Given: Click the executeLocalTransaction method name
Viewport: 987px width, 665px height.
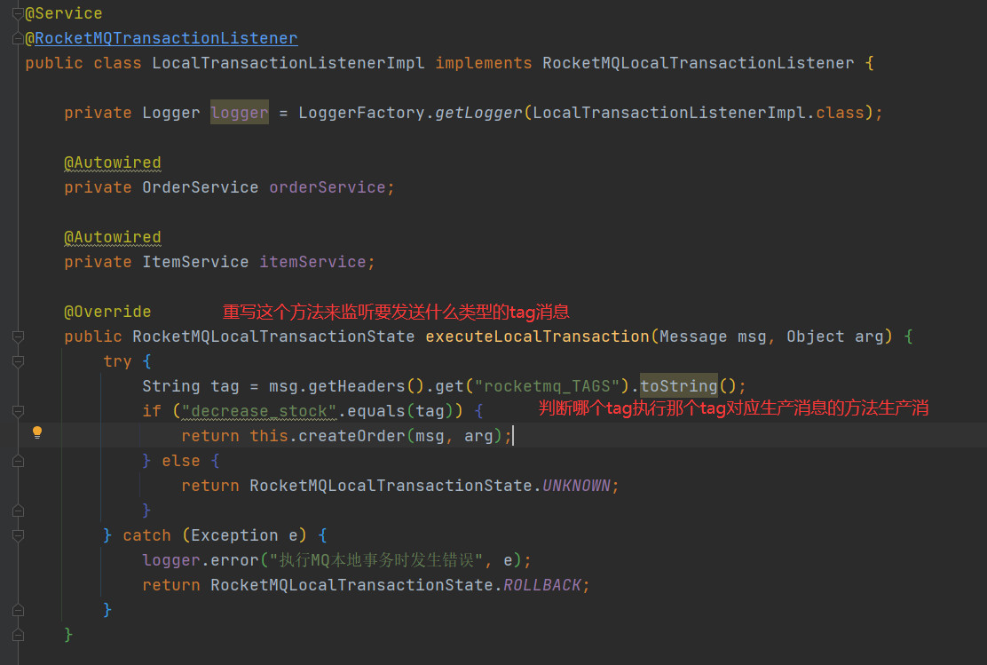Looking at the screenshot, I should click(x=537, y=336).
